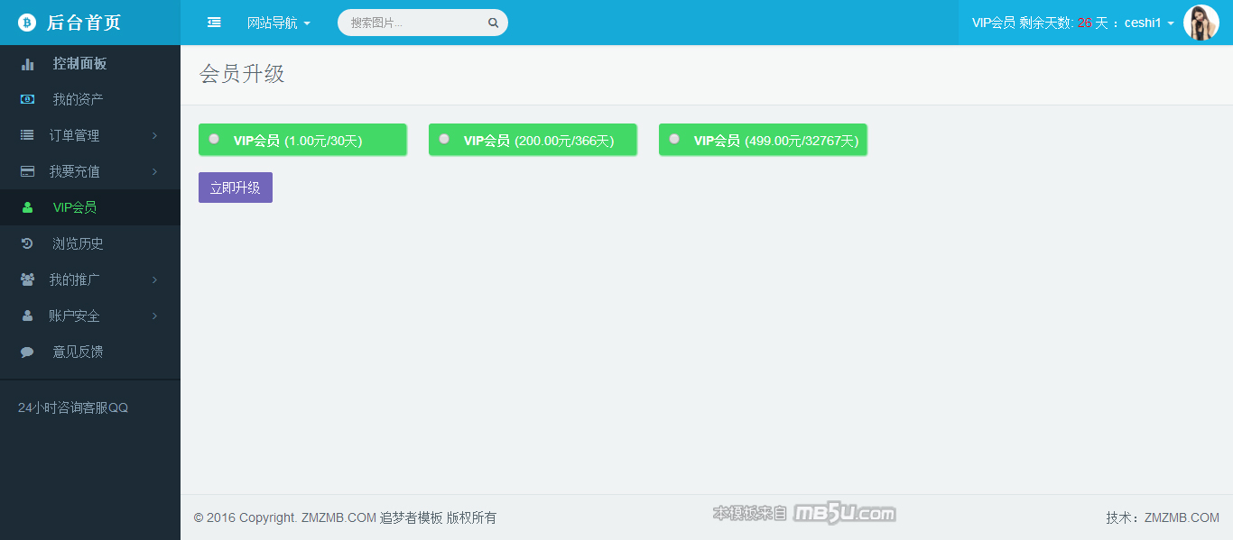Image resolution: width=1233 pixels, height=540 pixels.
Task: Click the user avatar photo
Action: (1201, 23)
